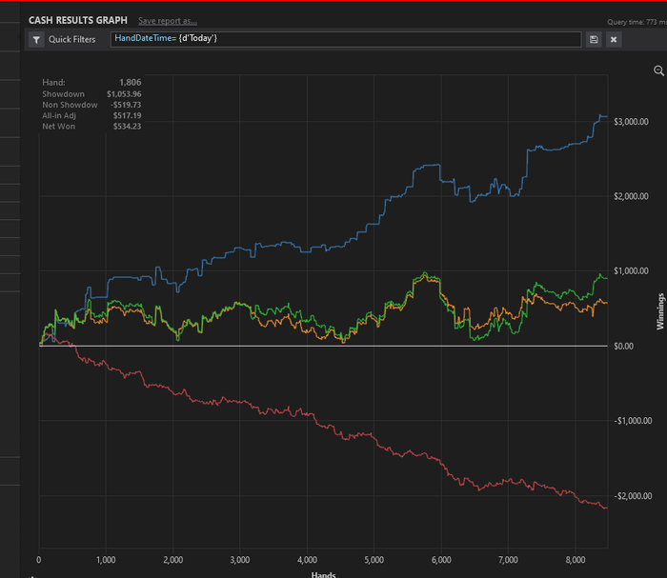667x578 pixels.
Task: Save the current filter with floppy disk icon
Action: click(595, 40)
